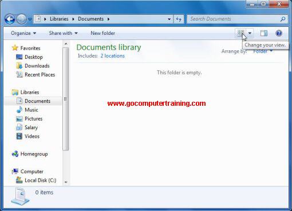Select Computer in navigation pane
This screenshot has height=211, width=292.
pos(31,172)
